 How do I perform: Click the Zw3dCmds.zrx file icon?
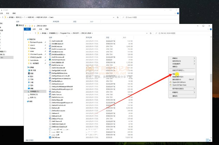[50, 46]
